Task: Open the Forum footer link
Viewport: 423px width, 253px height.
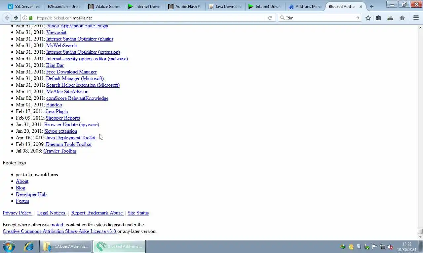Action: tap(22, 201)
